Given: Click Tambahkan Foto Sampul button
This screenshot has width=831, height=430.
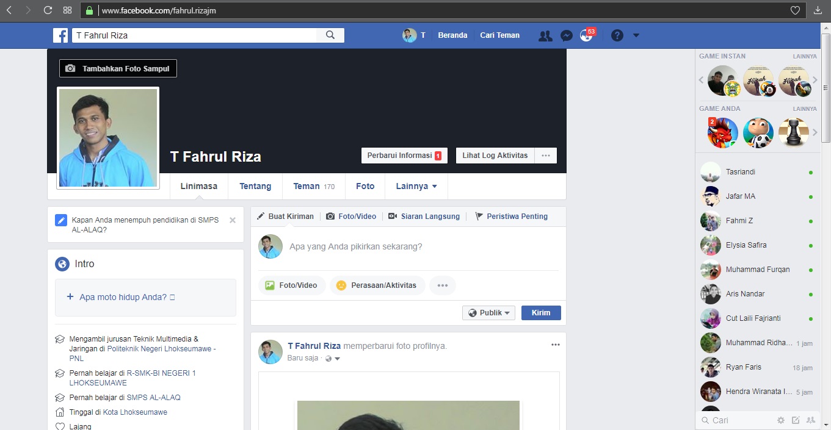Looking at the screenshot, I should (118, 68).
